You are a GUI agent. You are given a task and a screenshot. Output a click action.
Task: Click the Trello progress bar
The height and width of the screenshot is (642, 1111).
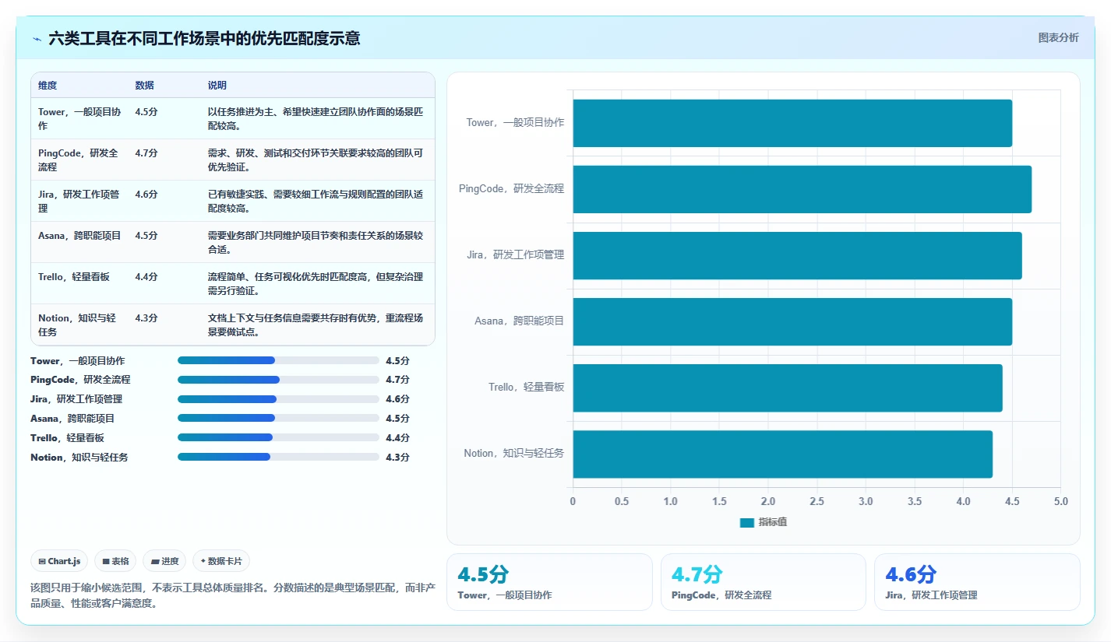point(278,438)
